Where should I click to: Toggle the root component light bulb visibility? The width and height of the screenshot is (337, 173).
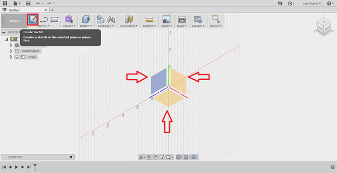coord(13,39)
